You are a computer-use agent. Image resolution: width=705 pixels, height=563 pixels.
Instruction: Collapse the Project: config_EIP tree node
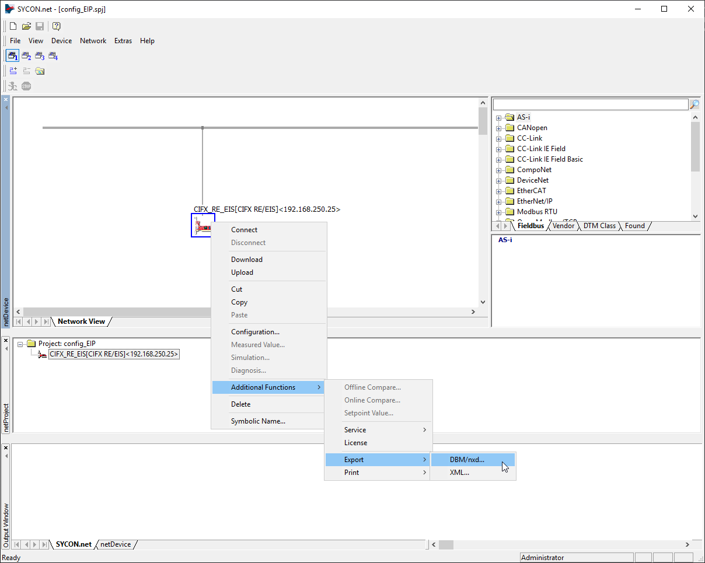click(x=21, y=344)
